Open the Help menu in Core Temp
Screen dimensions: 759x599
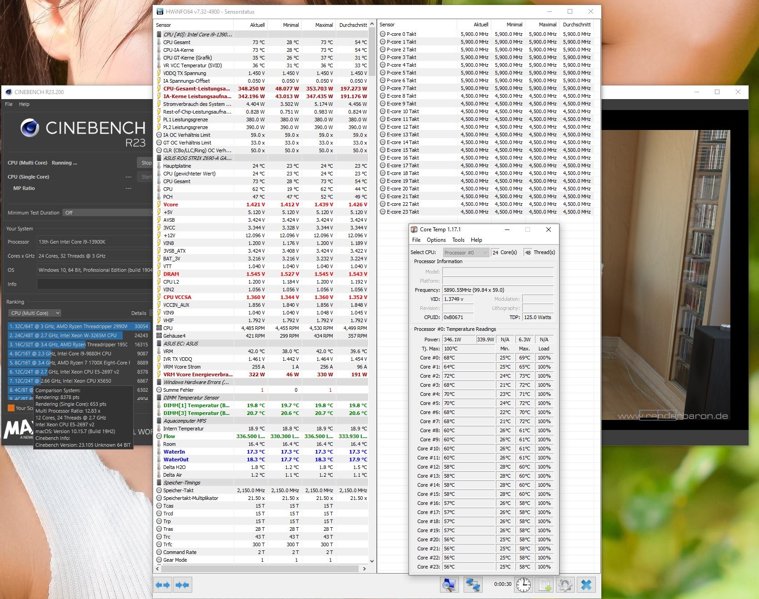(x=476, y=240)
